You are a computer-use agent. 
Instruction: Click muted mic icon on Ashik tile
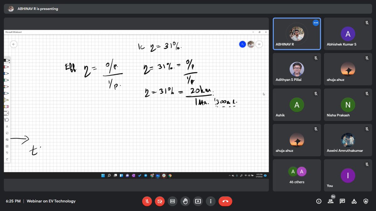(x=316, y=93)
